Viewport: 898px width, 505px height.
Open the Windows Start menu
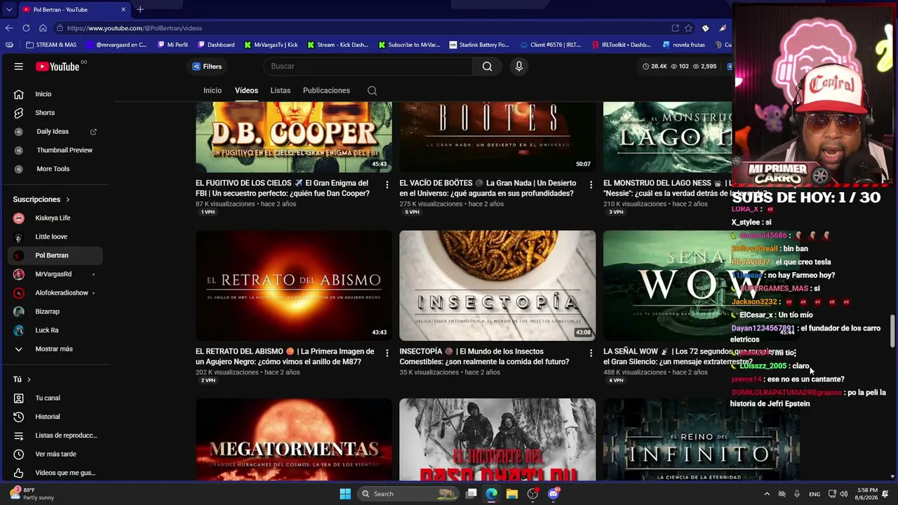point(345,494)
